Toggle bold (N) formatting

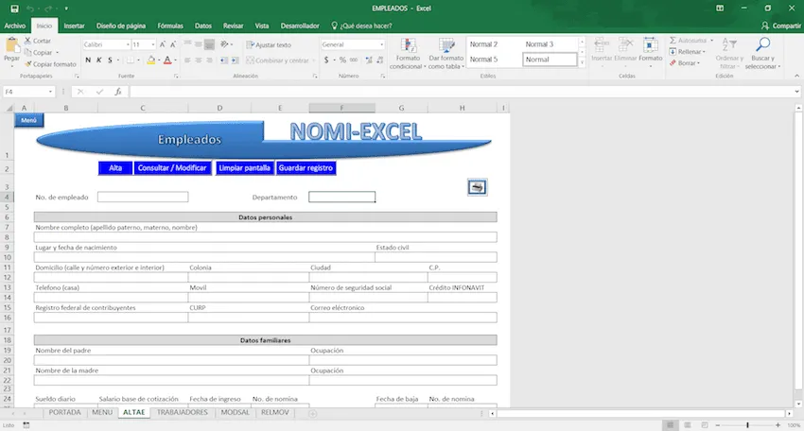coord(87,60)
